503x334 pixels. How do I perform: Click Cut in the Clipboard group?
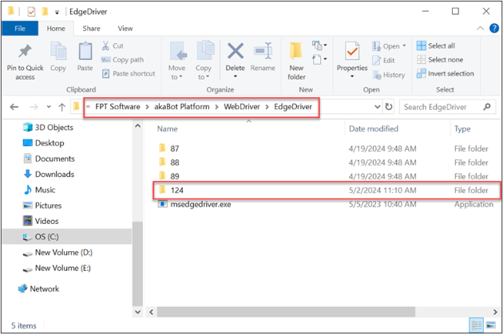113,45
